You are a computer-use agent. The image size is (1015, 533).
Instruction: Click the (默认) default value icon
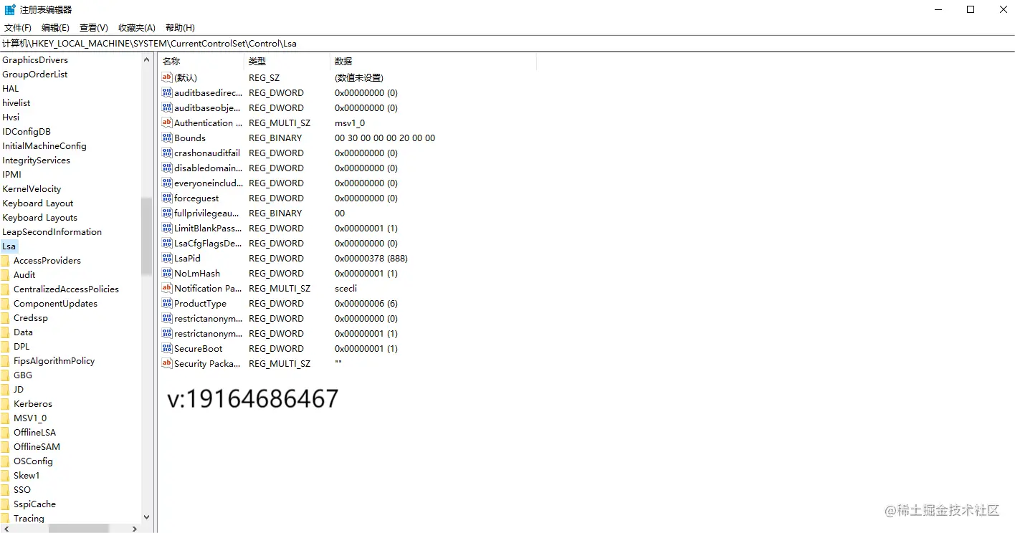(167, 77)
